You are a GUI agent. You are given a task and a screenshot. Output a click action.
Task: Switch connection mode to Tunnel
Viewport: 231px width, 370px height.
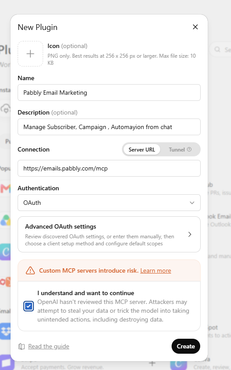[180, 150]
